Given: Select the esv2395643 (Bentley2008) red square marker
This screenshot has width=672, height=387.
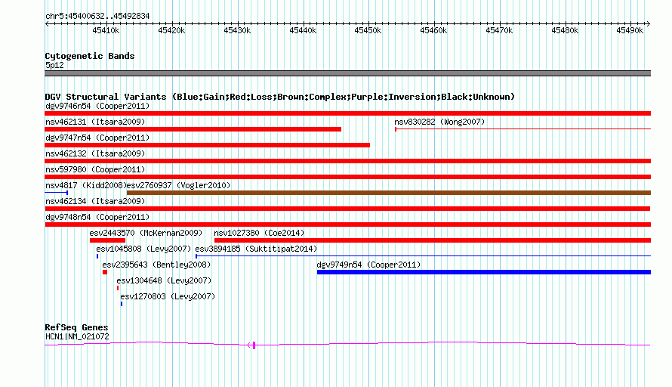Looking at the screenshot, I should pyautogui.click(x=105, y=272).
